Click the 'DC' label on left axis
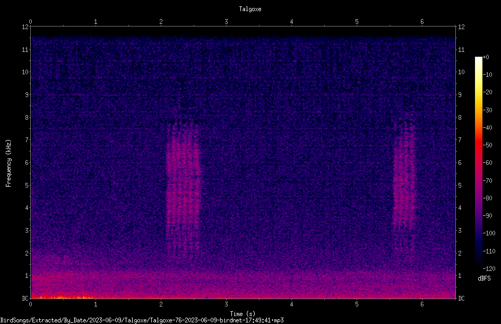This screenshot has width=501, height=324. (25, 299)
